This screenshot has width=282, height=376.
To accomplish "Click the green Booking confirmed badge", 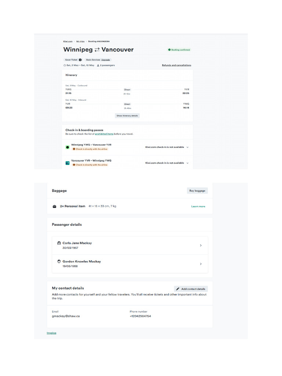I will pyautogui.click(x=179, y=50).
